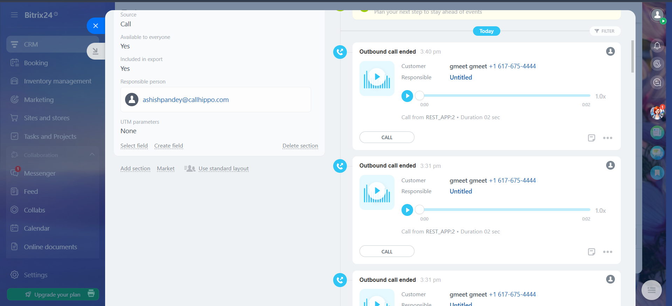Change 1.0x playback speed in 3:40 pm call
This screenshot has height=306, width=672.
click(601, 96)
